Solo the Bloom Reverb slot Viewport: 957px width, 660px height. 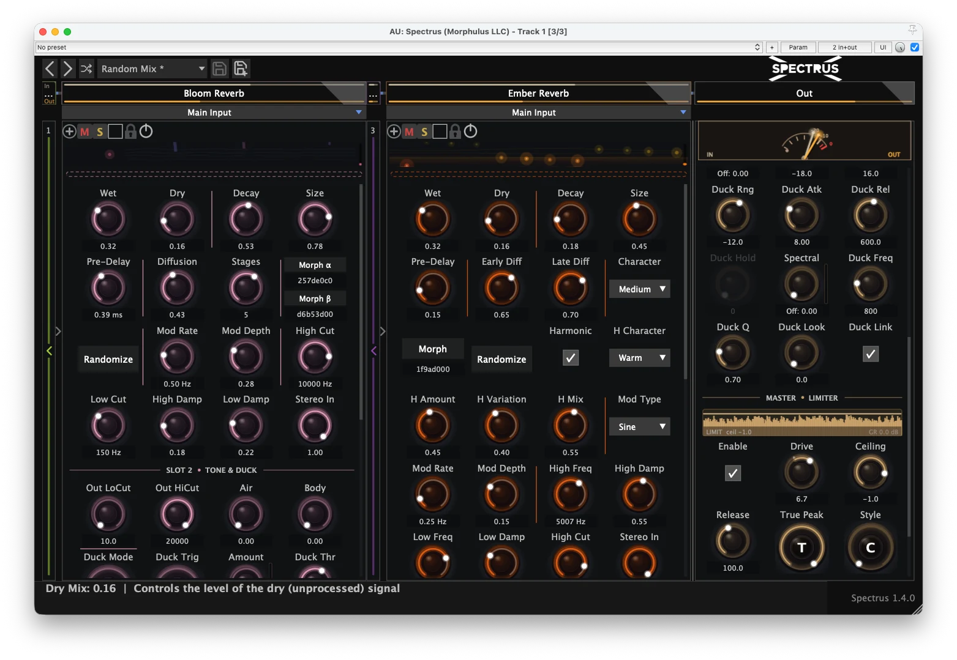[x=100, y=132]
